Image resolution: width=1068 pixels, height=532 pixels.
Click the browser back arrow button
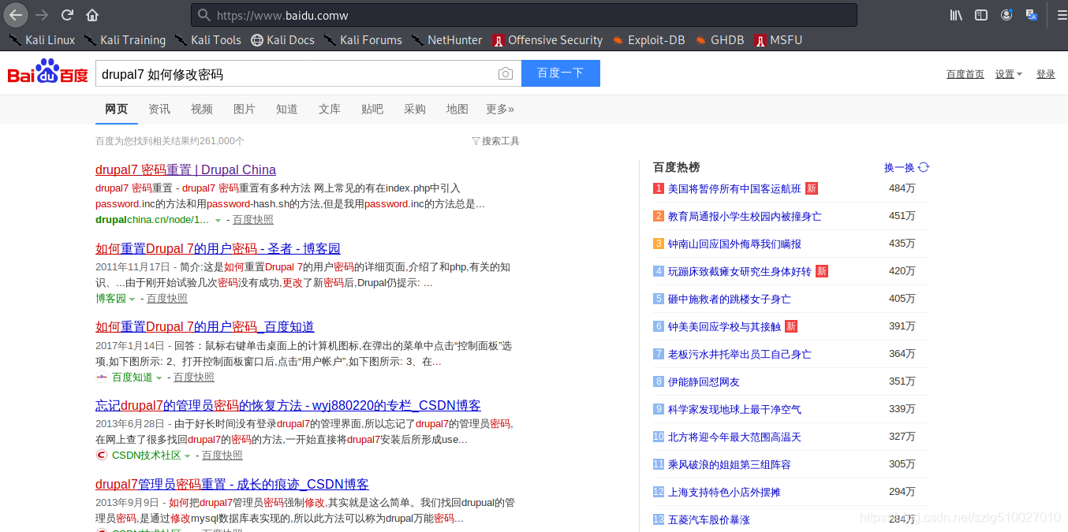tap(16, 15)
